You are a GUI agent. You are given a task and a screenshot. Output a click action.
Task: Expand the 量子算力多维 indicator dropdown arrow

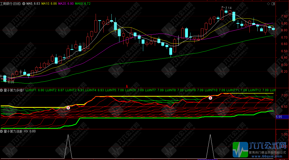2,90
